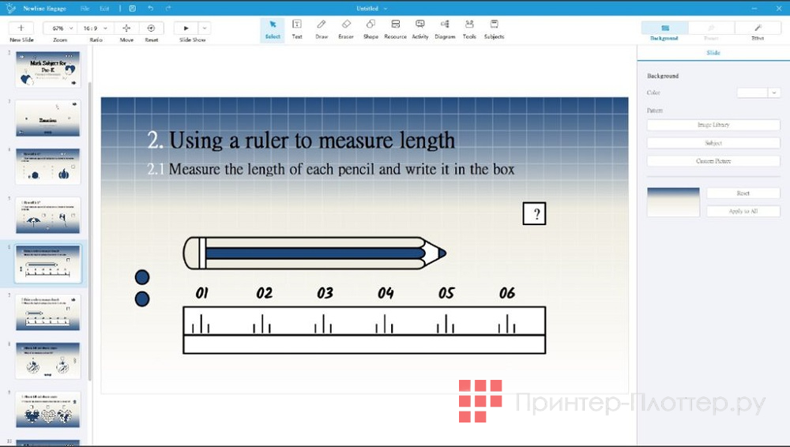Open the Subjects tool
The height and width of the screenshot is (447, 790).
pos(494,28)
